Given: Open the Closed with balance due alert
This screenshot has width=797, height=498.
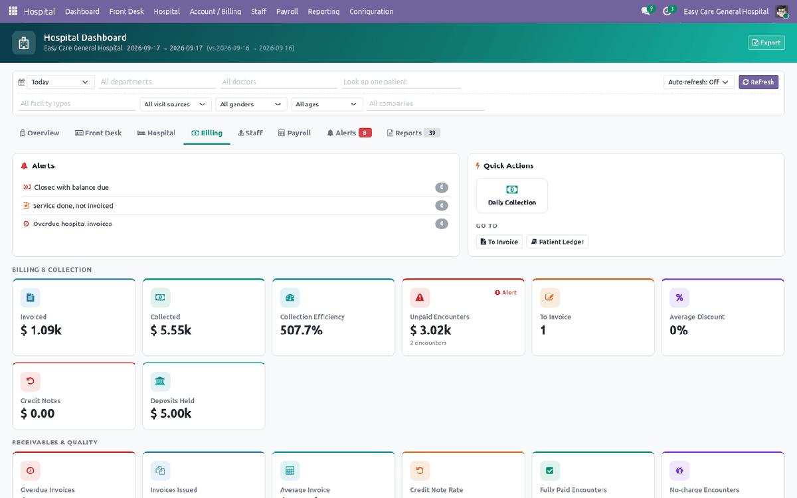Looking at the screenshot, I should (236, 187).
